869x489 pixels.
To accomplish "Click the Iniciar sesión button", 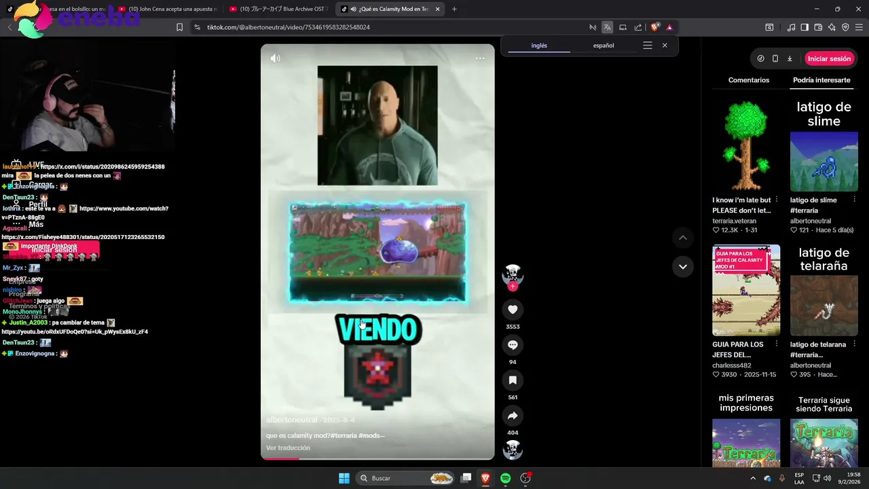I will (x=829, y=58).
